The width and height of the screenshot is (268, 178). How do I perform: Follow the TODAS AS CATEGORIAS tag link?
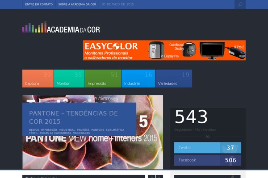[x=55, y=133]
